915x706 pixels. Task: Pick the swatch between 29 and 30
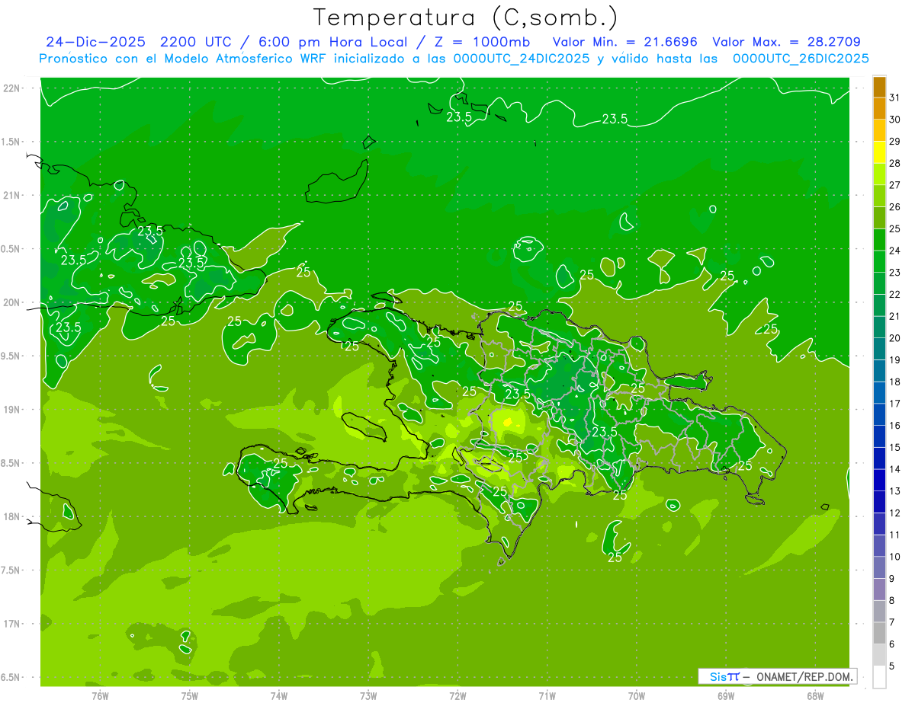[879, 130]
